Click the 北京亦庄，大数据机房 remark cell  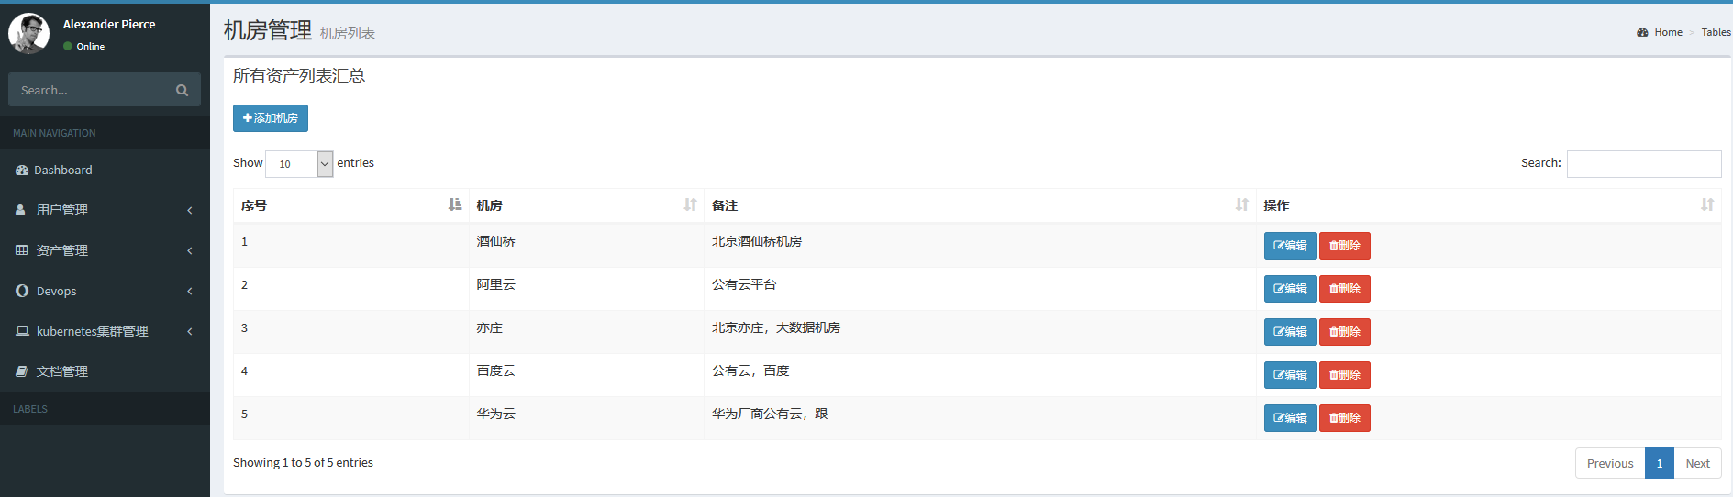(x=980, y=332)
